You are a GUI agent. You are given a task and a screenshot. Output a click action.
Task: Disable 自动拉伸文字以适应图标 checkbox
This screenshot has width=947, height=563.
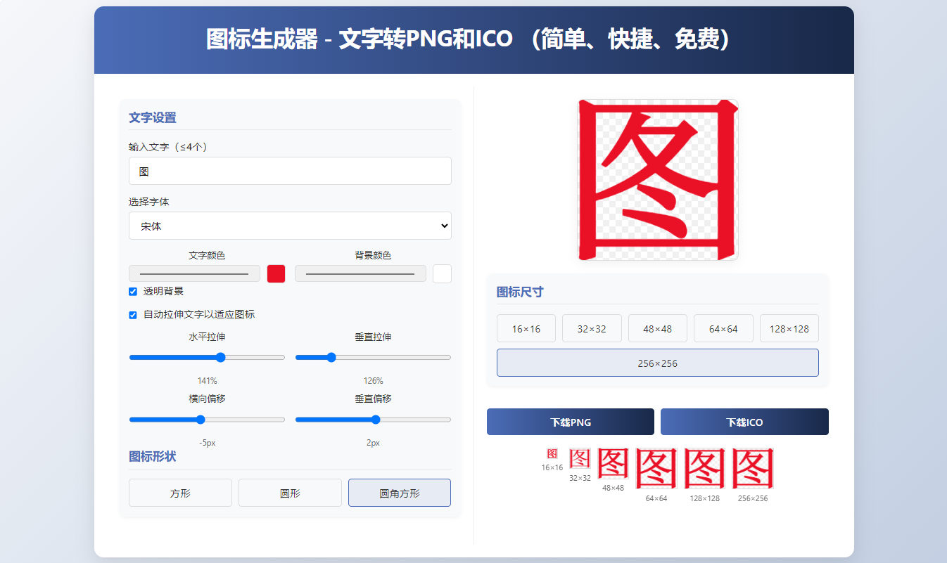click(133, 315)
